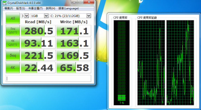Select the 4K Q32T1 read value 93.11
Image resolution: width=201 pixels, height=110 pixels.
[38, 43]
